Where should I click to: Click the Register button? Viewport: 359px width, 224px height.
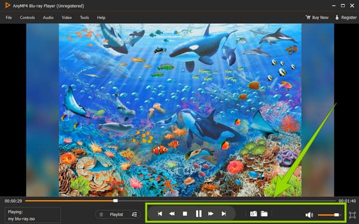pos(346,17)
